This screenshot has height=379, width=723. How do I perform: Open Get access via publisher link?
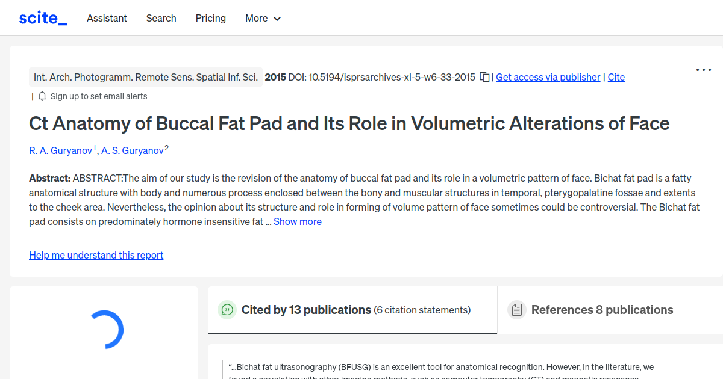click(x=548, y=77)
